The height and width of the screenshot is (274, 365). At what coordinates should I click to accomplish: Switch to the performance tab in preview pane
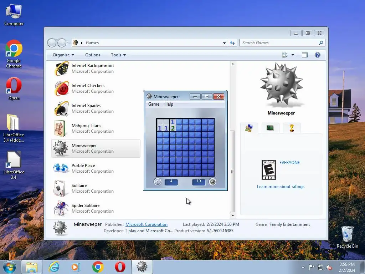click(x=270, y=128)
